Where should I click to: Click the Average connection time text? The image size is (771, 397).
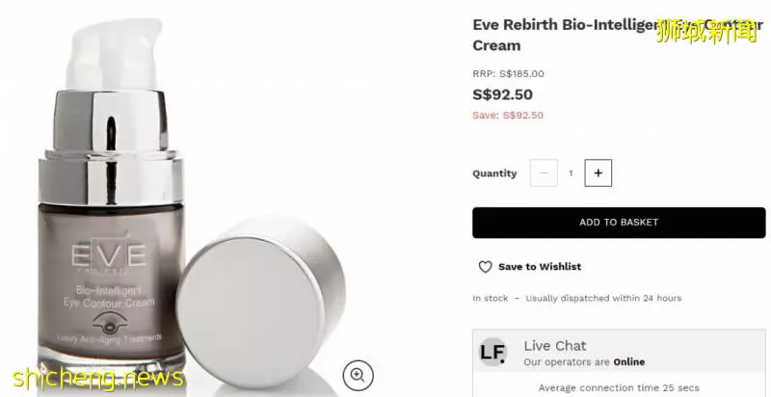619,388
